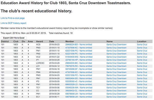Click the Award column header
154x100 pixels.
click(x=40, y=42)
